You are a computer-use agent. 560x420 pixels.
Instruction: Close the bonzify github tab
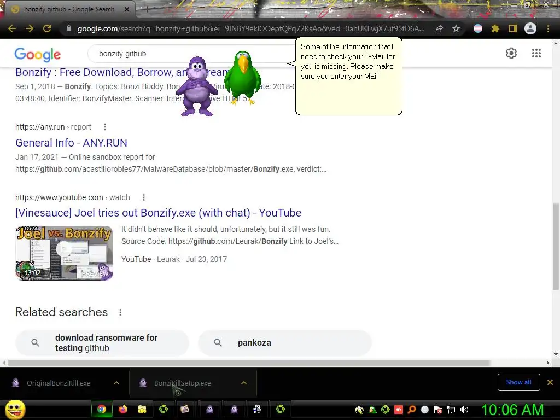pos(127,9)
